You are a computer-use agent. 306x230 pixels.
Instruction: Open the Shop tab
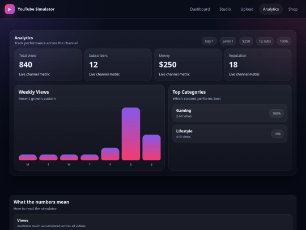293,9
